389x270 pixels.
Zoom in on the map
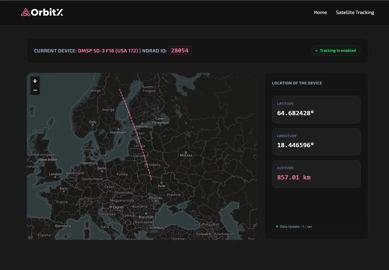(x=35, y=81)
